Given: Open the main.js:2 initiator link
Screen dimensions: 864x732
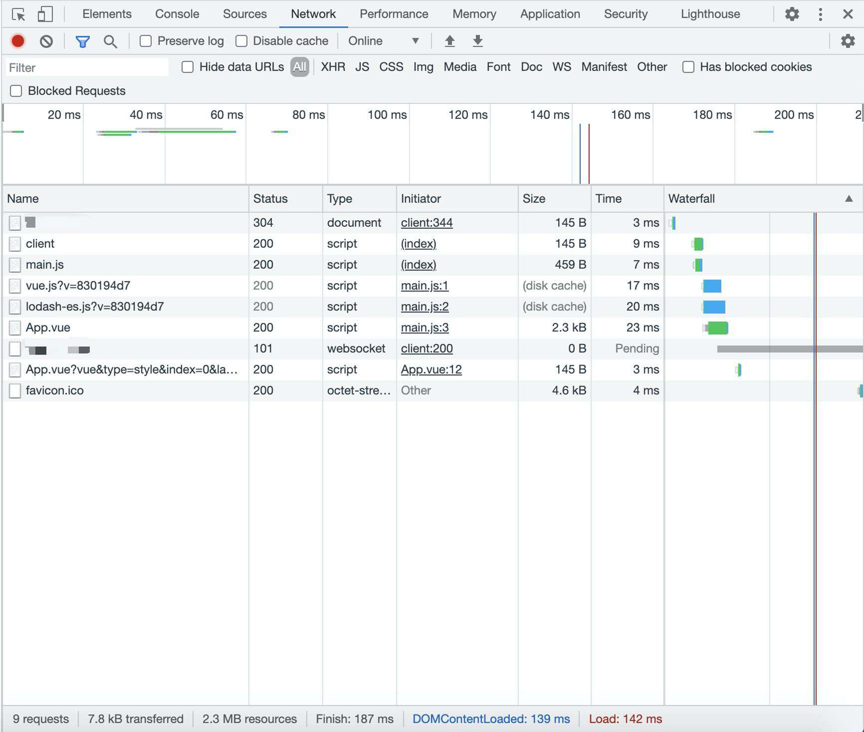Looking at the screenshot, I should (425, 307).
